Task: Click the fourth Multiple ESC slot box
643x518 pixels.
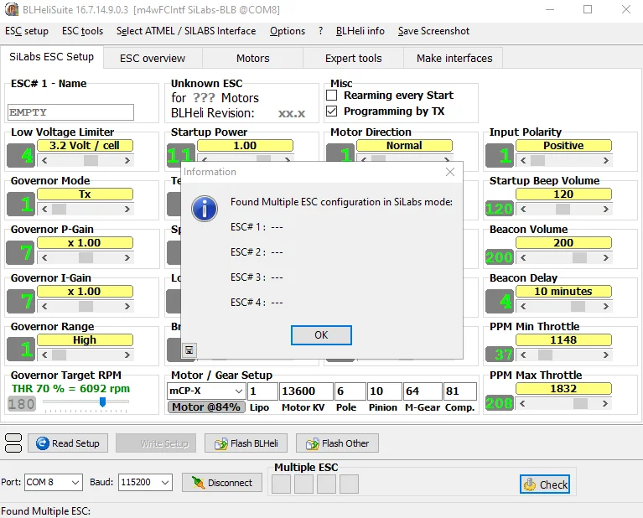Action: click(x=349, y=484)
